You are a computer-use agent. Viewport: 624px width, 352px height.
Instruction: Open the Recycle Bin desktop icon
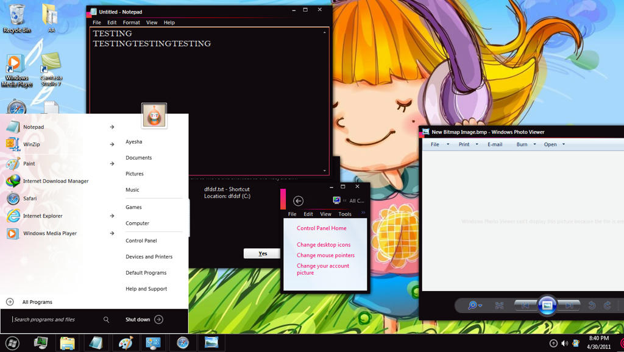[x=16, y=18]
